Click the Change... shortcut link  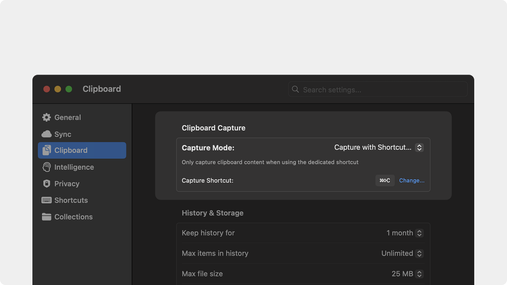point(412,181)
